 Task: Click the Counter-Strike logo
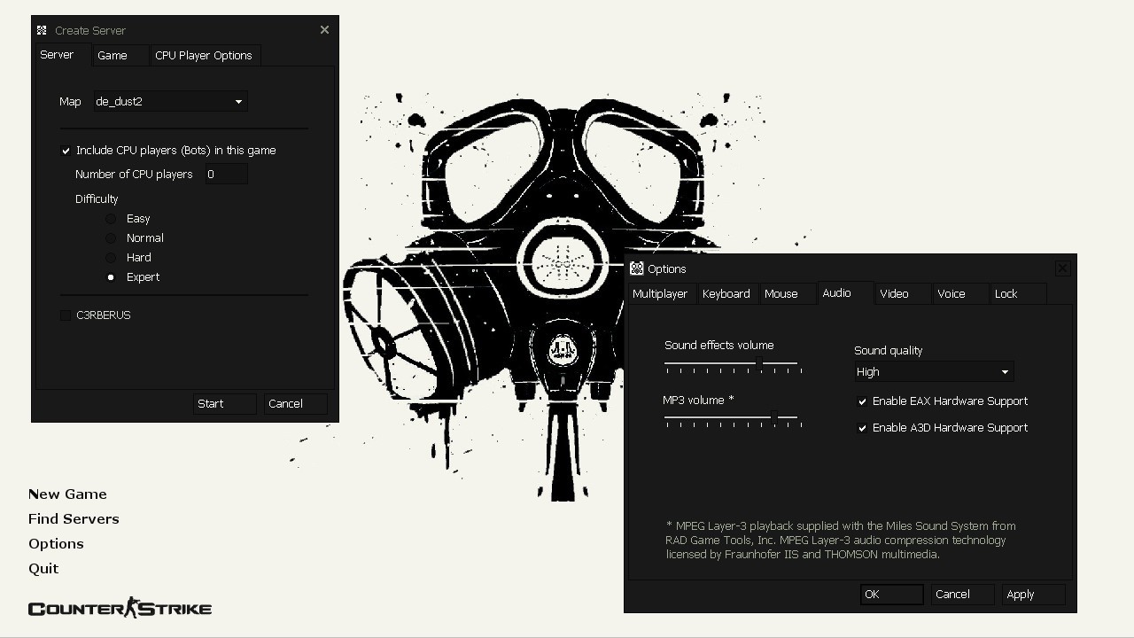click(x=119, y=607)
